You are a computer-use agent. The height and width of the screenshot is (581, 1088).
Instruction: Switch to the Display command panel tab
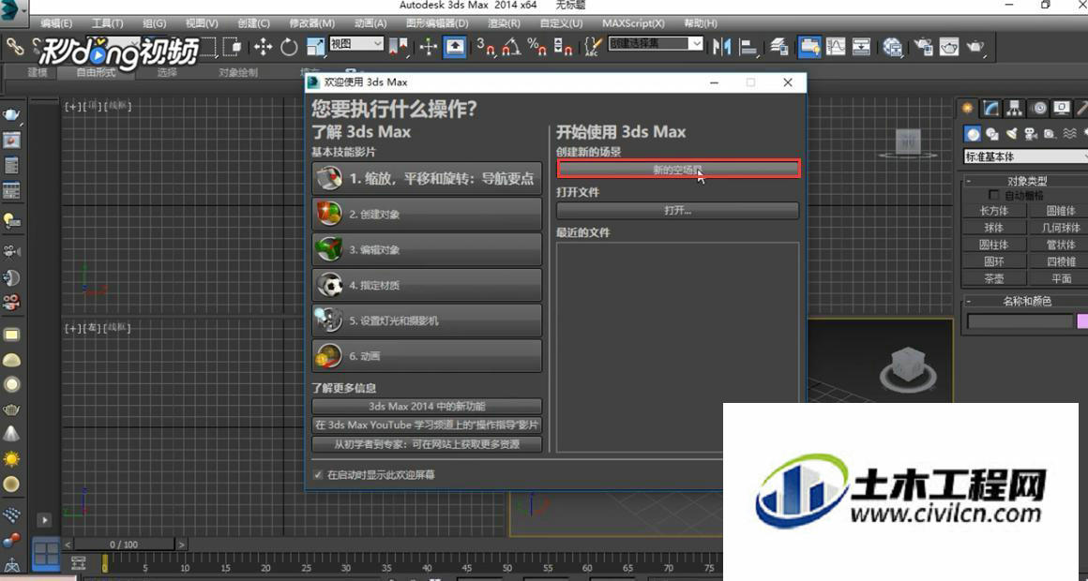click(x=1062, y=108)
